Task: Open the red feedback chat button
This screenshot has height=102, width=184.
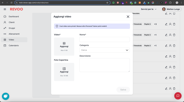Action: click(178, 96)
